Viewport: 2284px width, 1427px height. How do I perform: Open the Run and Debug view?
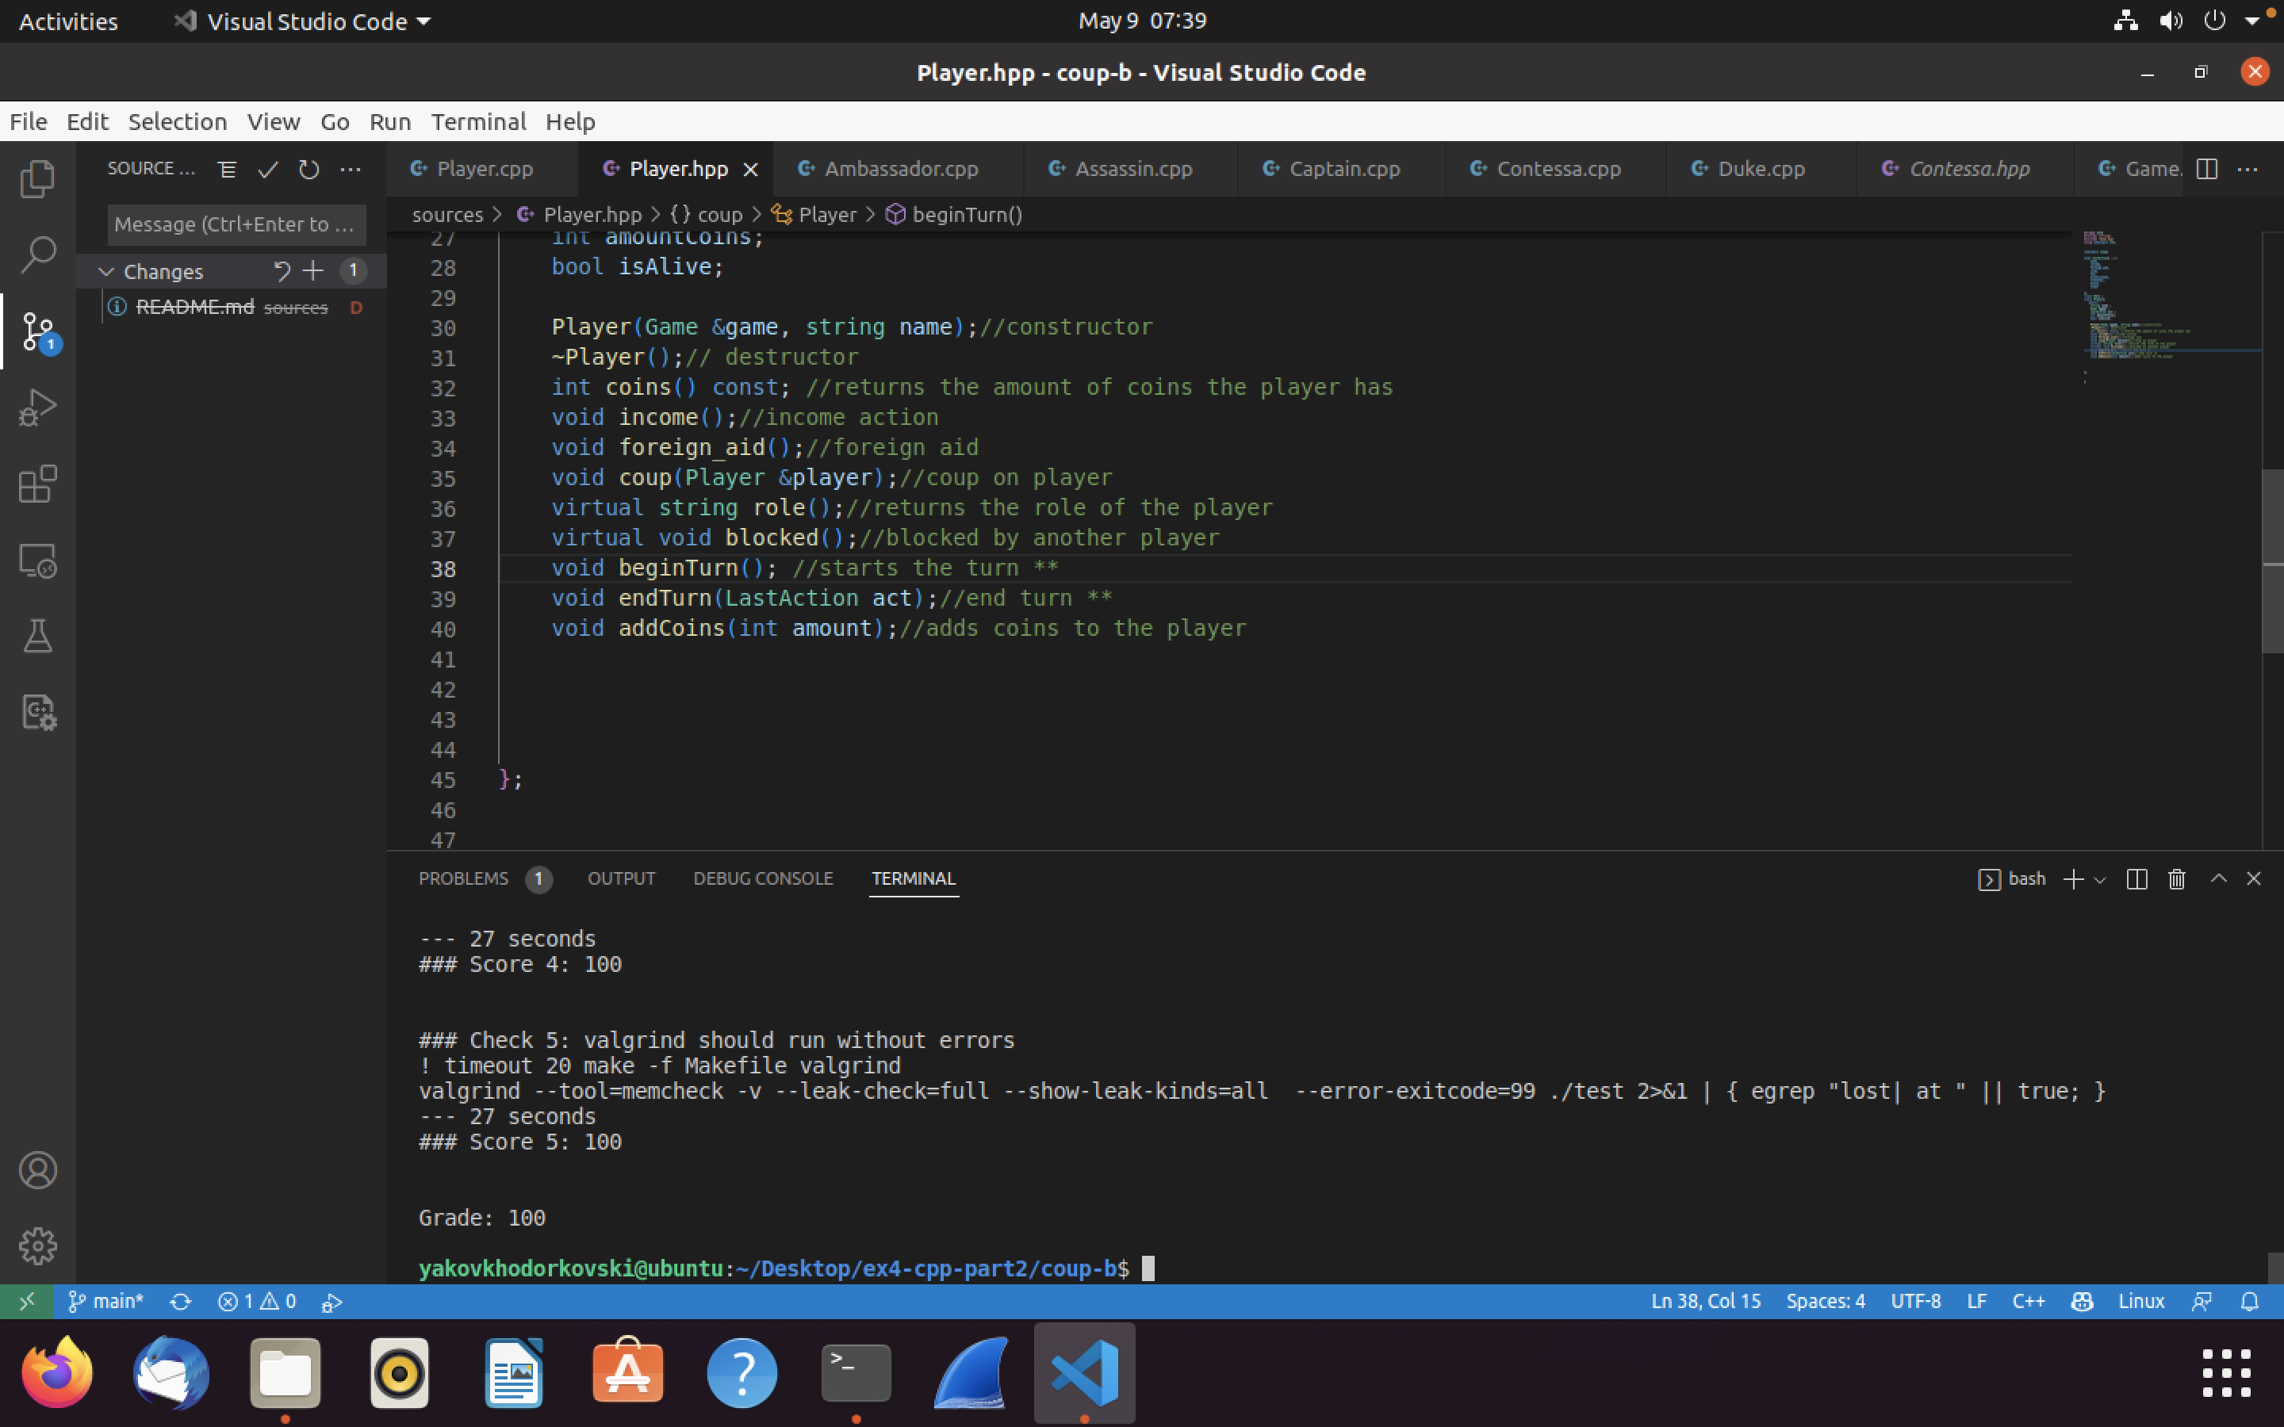pyautogui.click(x=38, y=406)
